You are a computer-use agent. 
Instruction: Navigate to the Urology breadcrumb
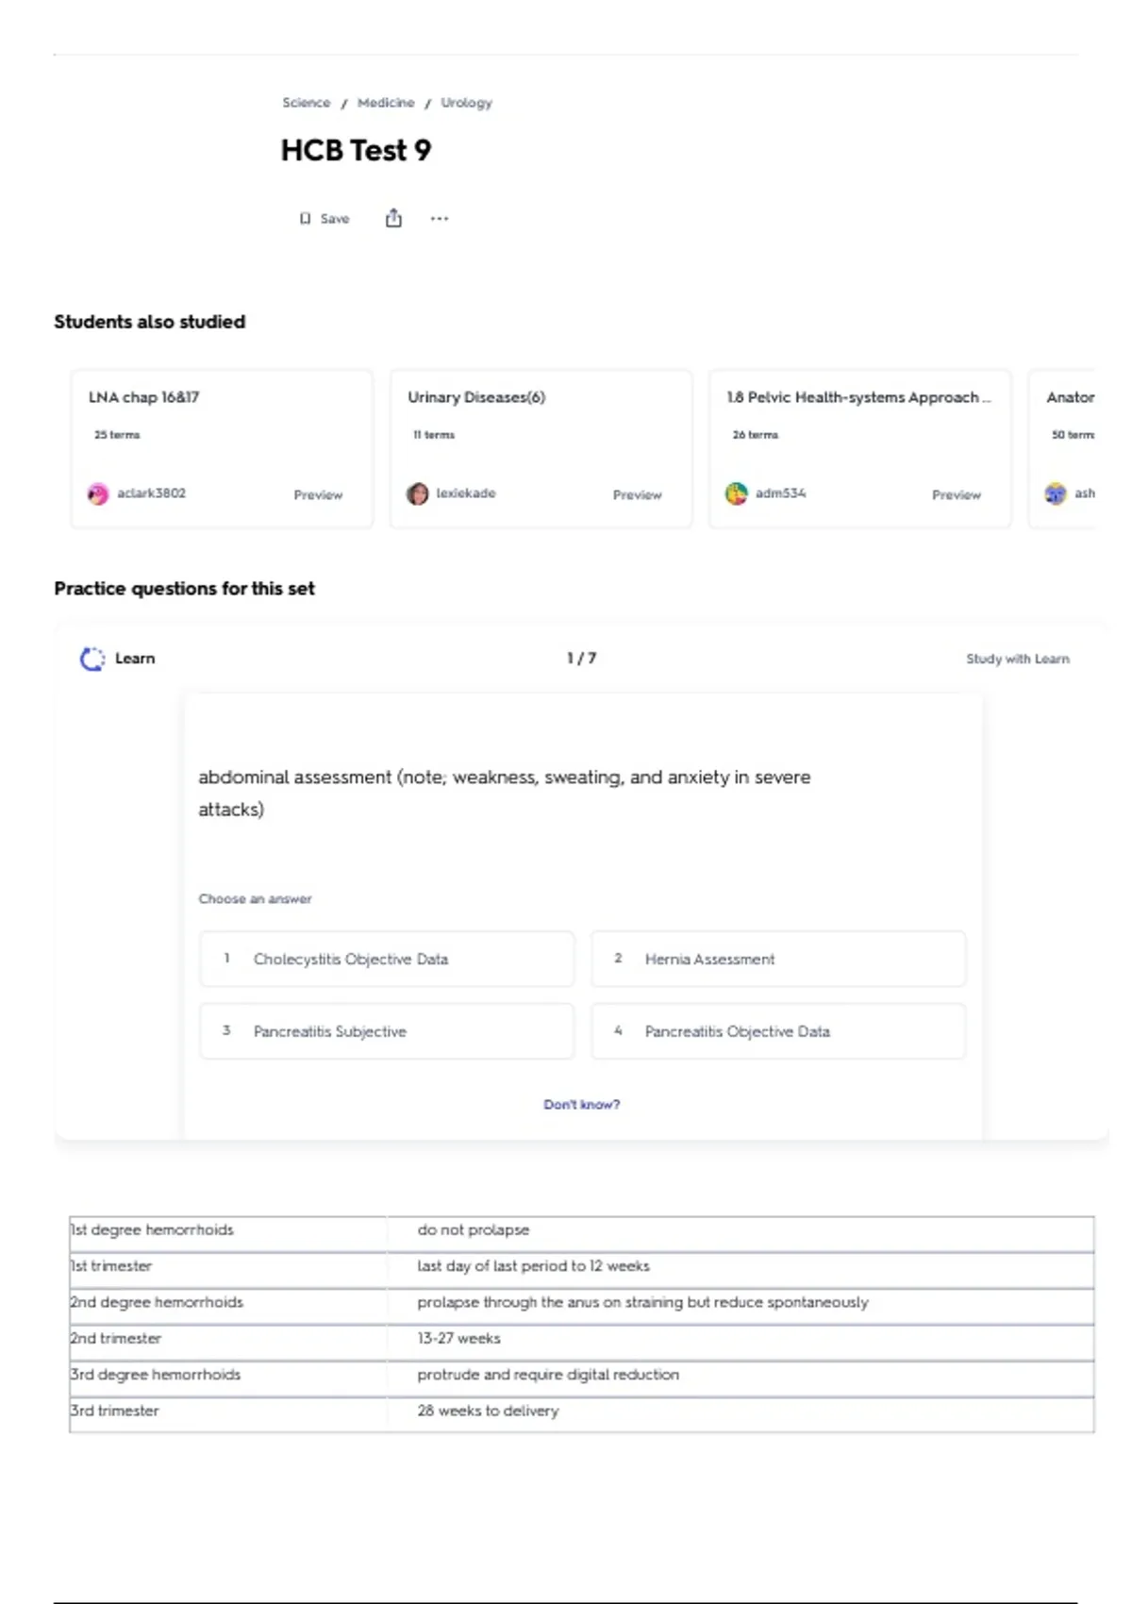point(466,103)
